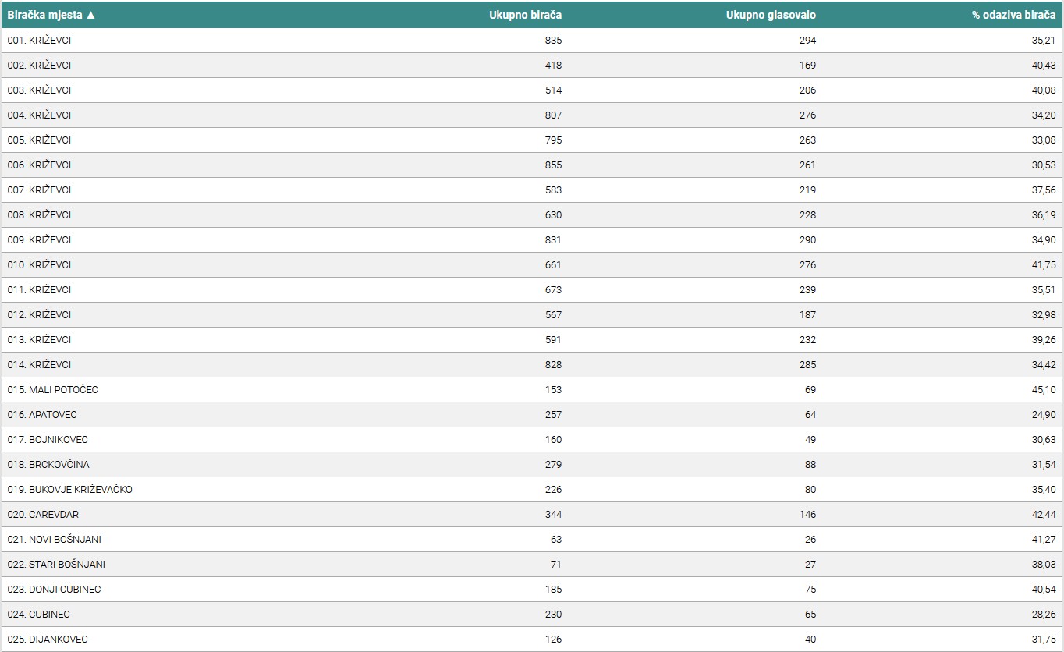
Task: Click 022. STARI BOŠNJANI polling place
Action: point(56,564)
